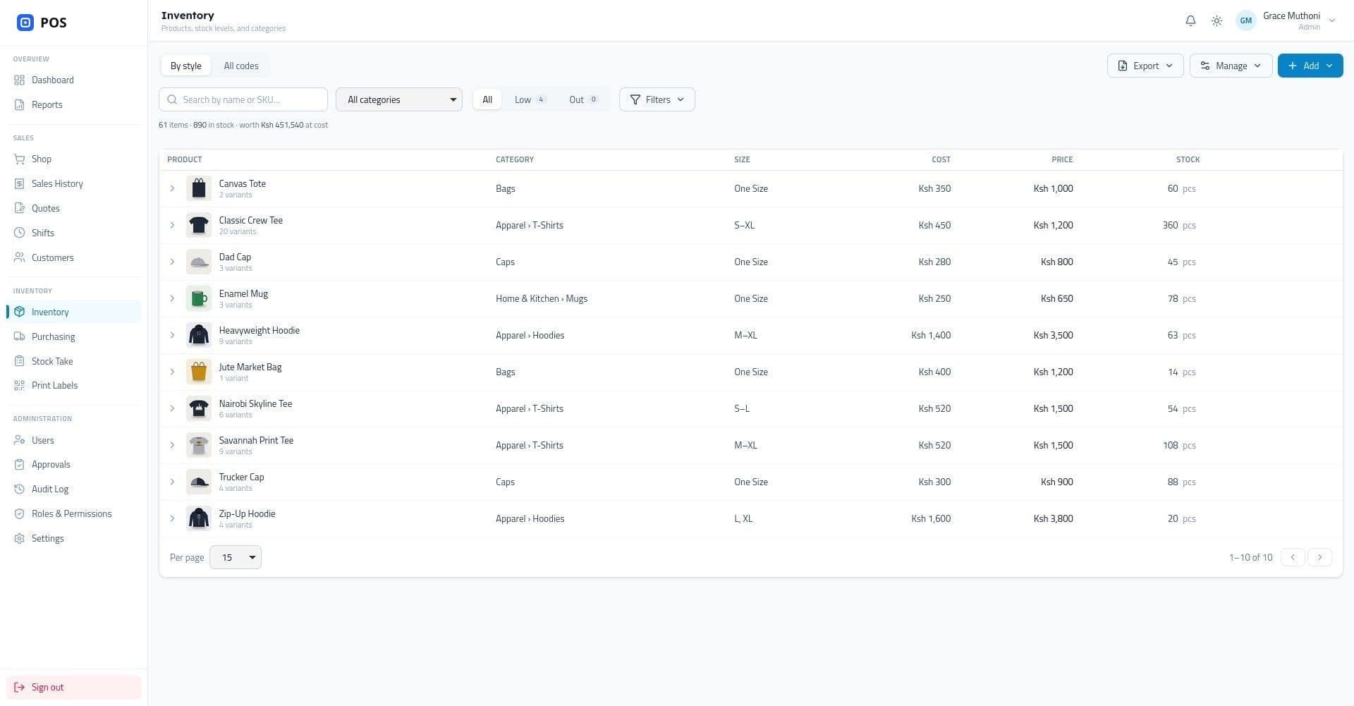Open the Manage menu
The width and height of the screenshot is (1354, 706).
point(1231,66)
